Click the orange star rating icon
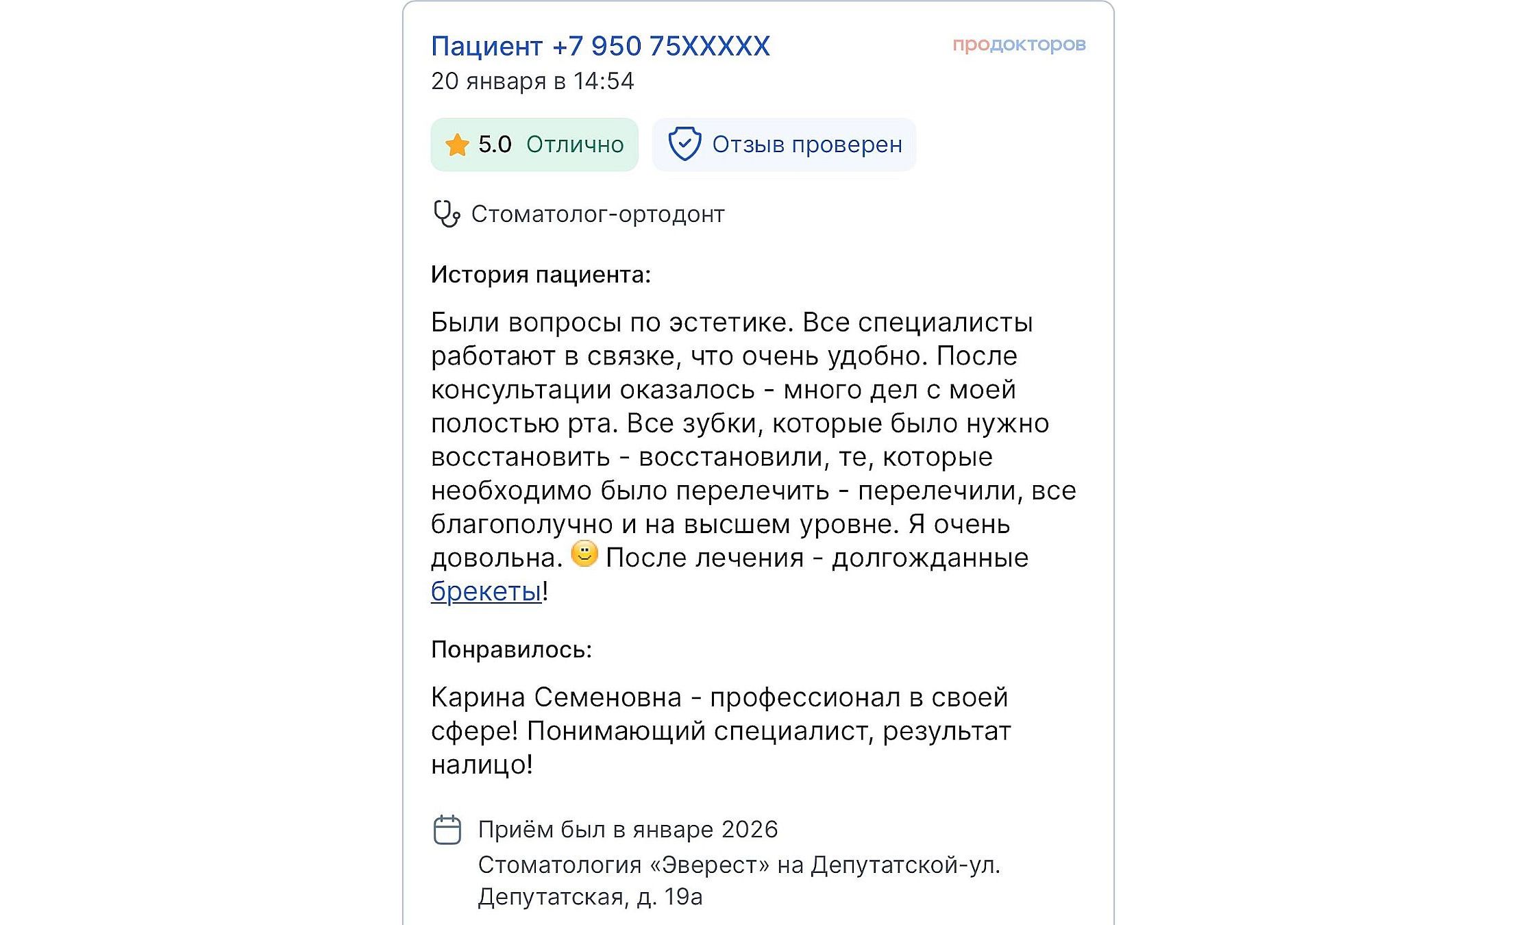This screenshot has height=925, width=1517. pos(457,145)
